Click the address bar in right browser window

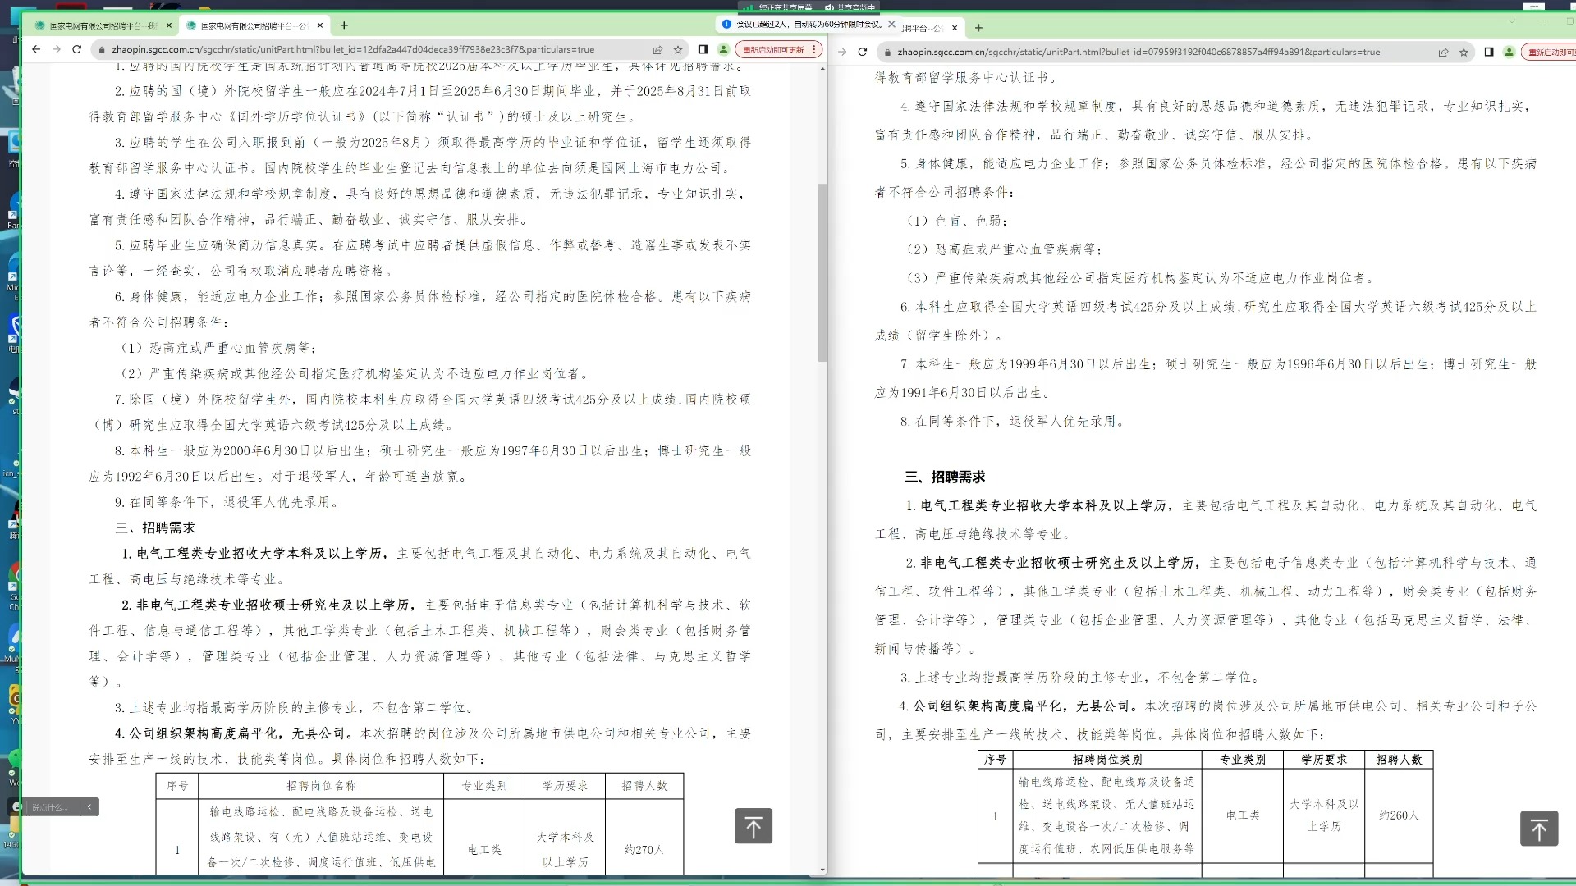[x=1174, y=52]
